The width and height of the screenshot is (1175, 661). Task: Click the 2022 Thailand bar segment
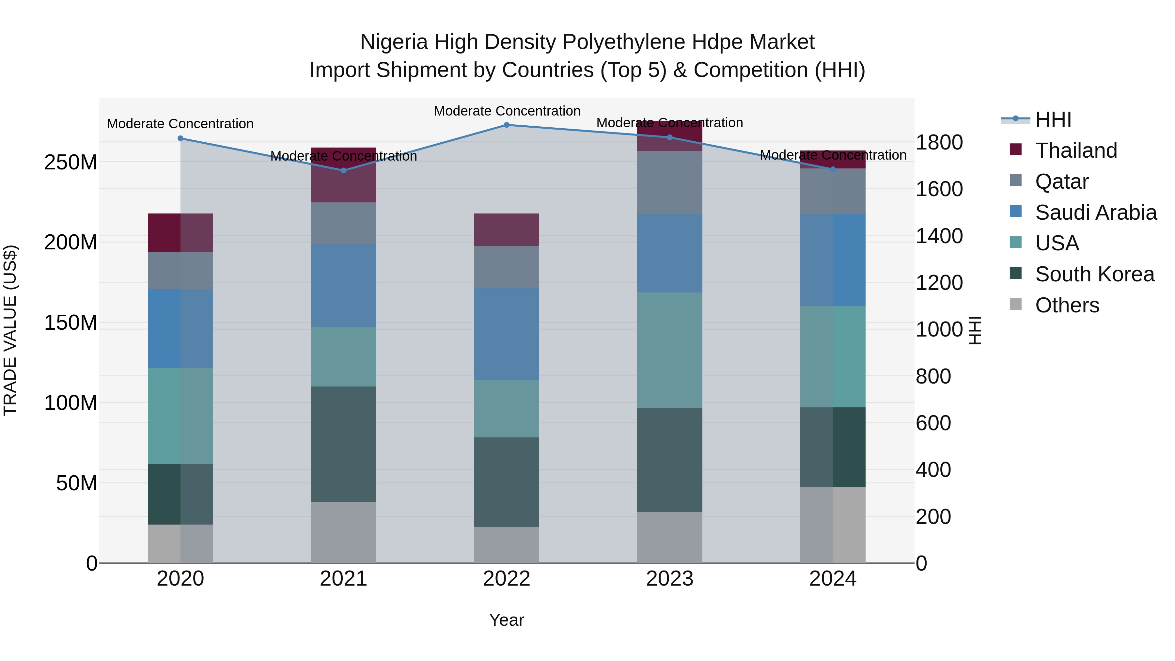tap(507, 230)
